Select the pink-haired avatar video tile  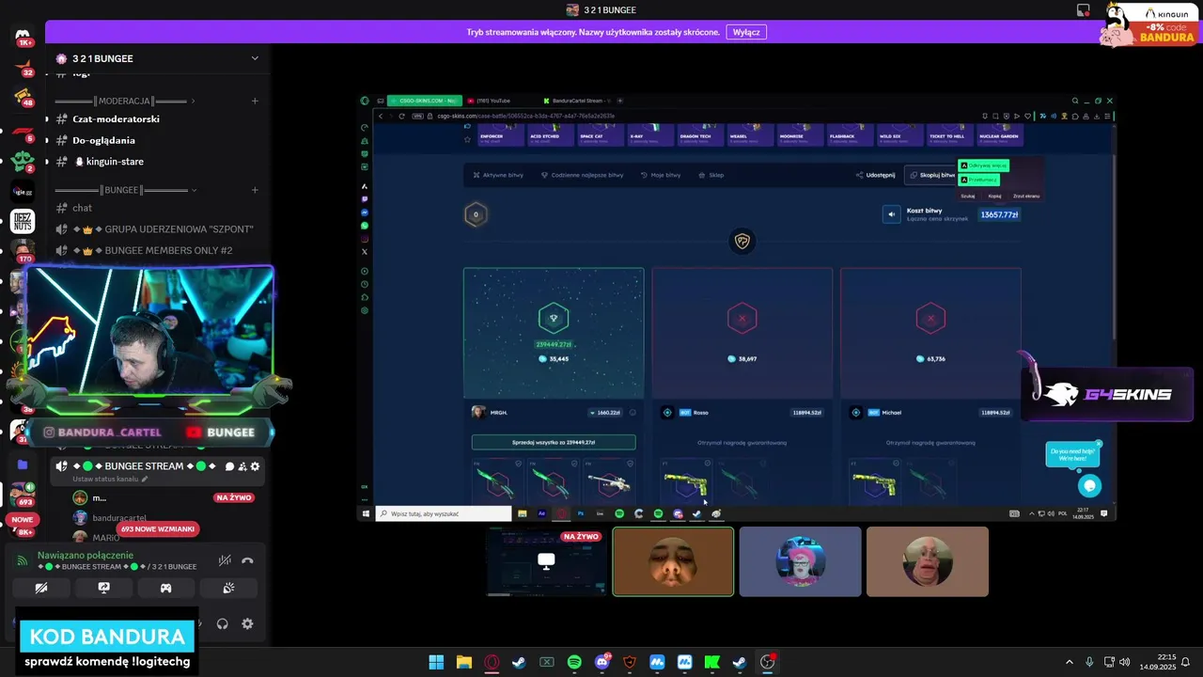(x=800, y=561)
